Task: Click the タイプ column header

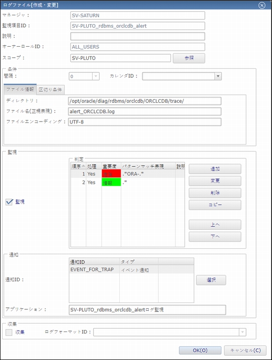Action: click(x=139, y=262)
